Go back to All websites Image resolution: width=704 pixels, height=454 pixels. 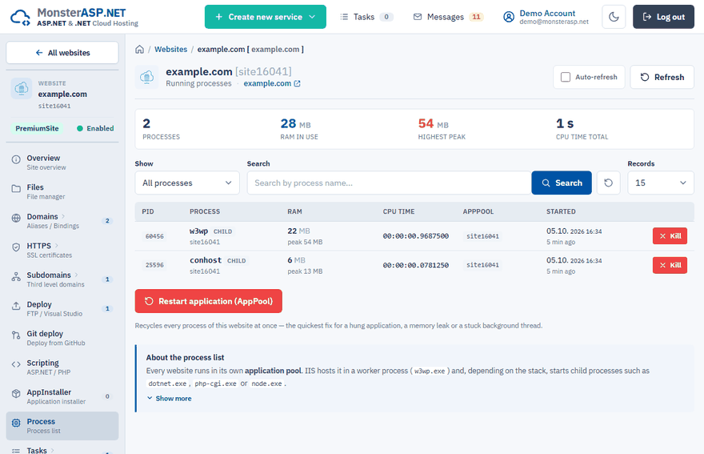tap(62, 53)
